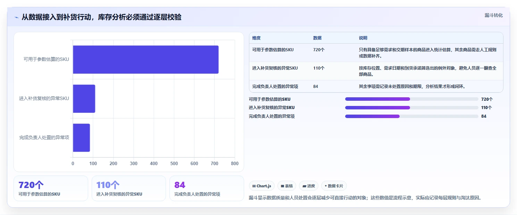Click x-axis tick 700
Viewport: 517px width, 215px height.
[215, 163]
